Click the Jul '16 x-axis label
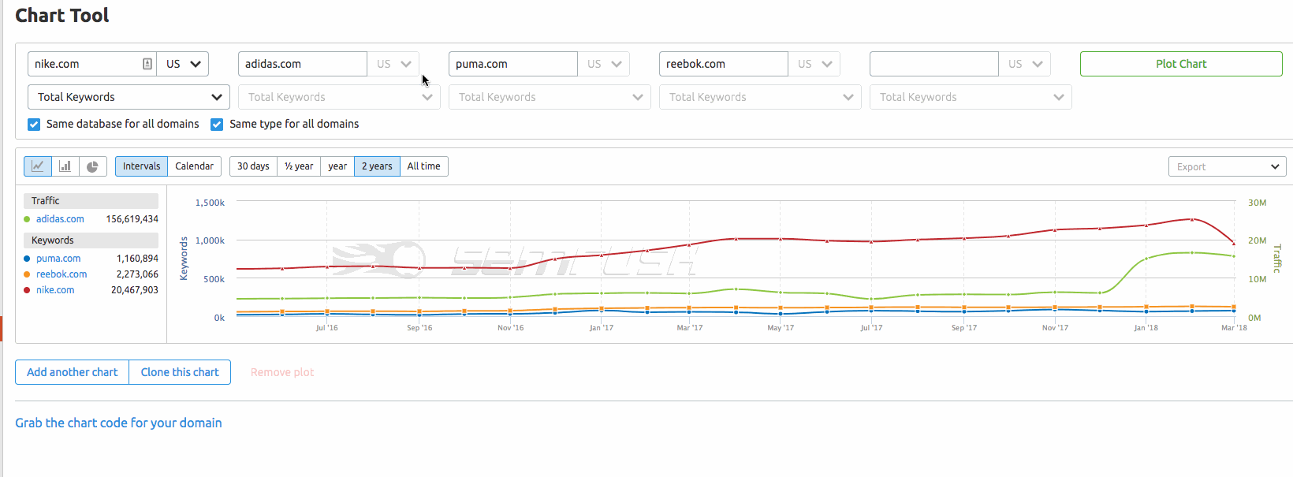Screen dimensions: 1293x477 coord(326,328)
